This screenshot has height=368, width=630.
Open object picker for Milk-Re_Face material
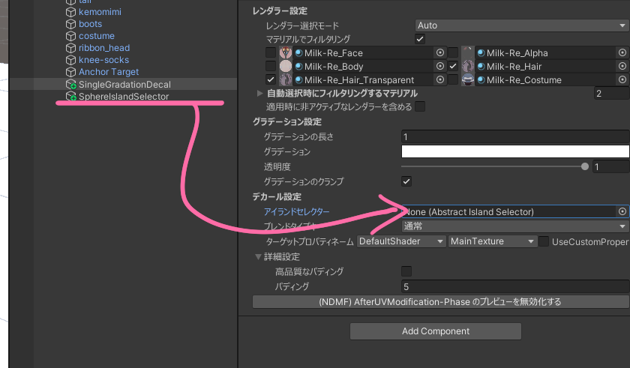coord(440,53)
